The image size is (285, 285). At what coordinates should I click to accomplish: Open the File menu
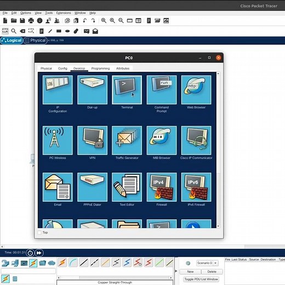[x=5, y=13]
